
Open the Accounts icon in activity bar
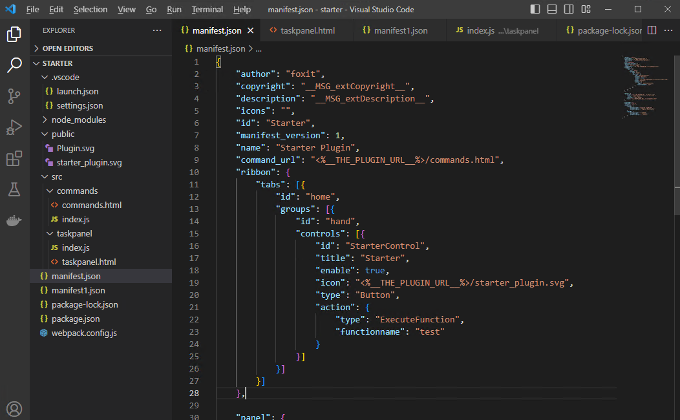(x=14, y=409)
